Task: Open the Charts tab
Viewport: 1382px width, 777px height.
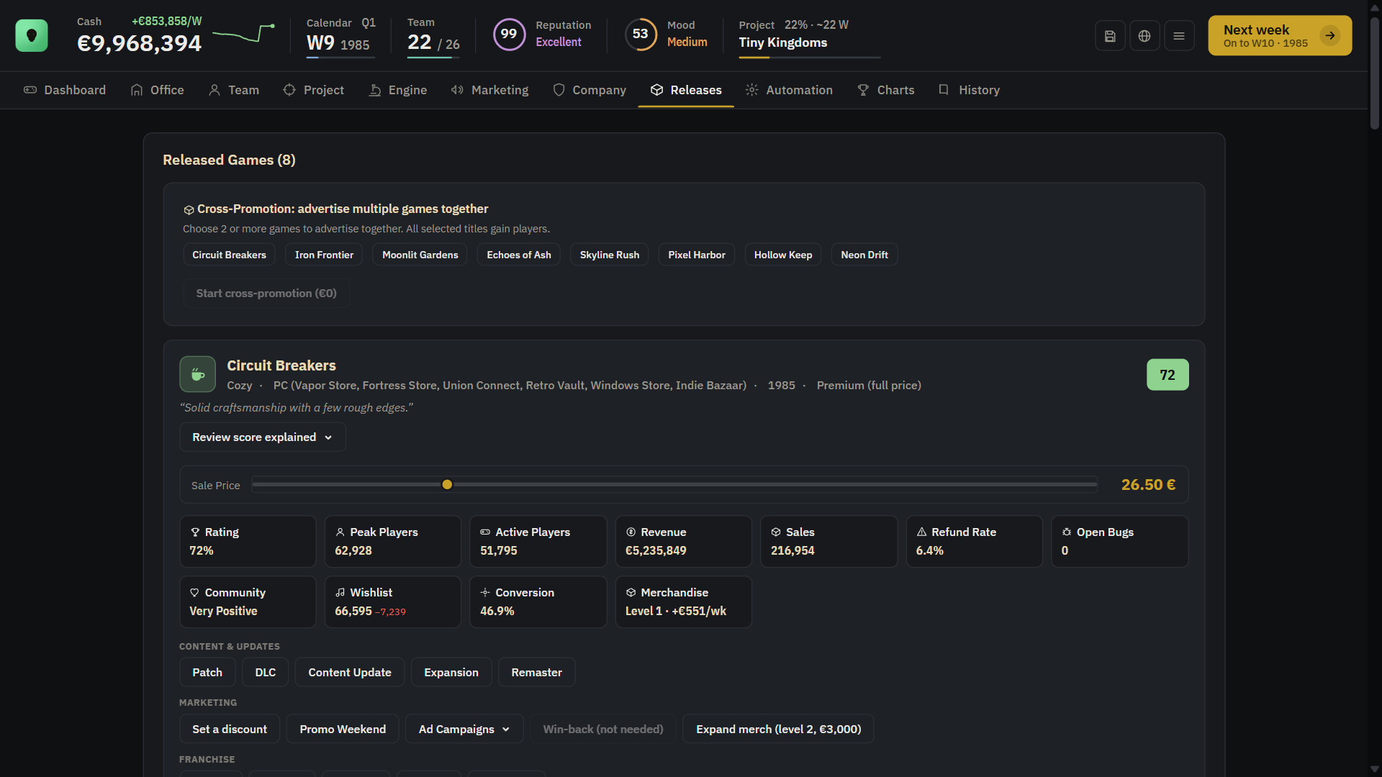Action: click(x=886, y=90)
